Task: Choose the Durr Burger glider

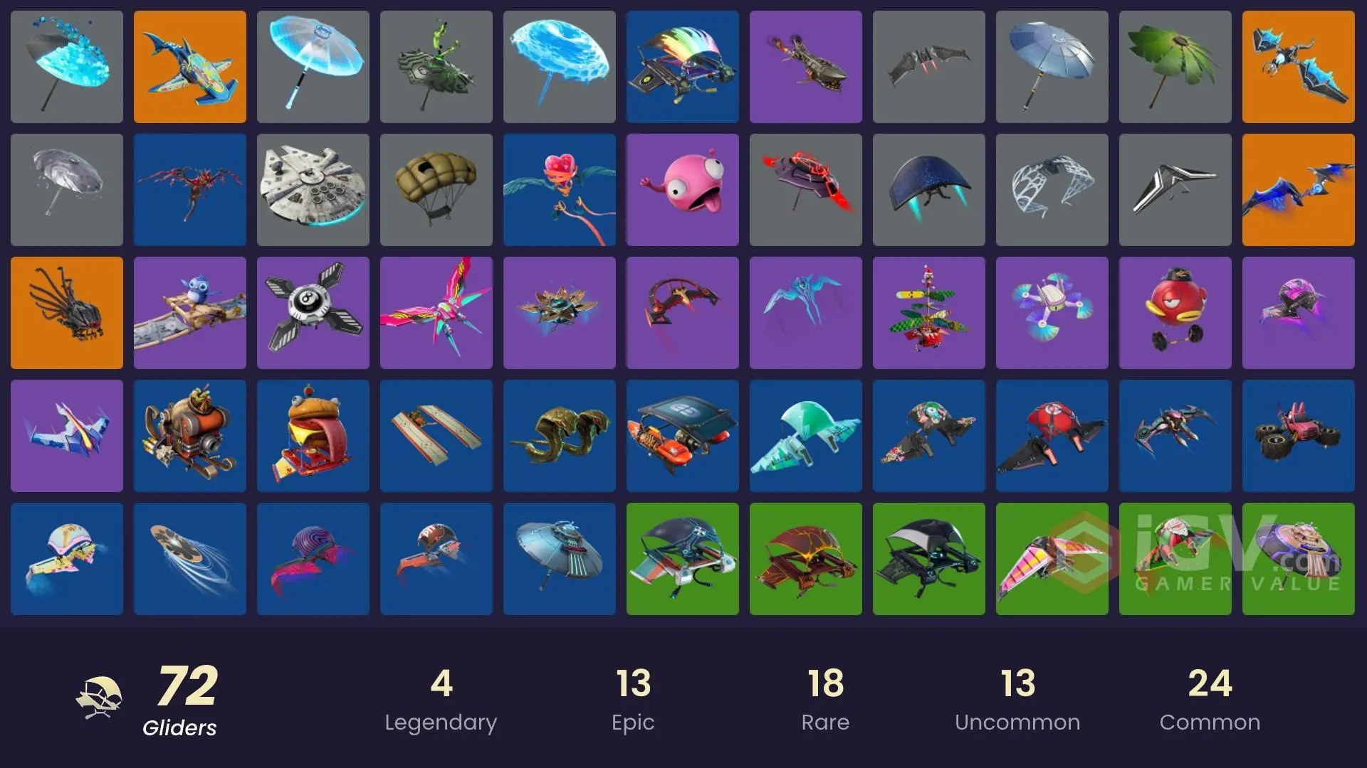Action: click(x=313, y=436)
